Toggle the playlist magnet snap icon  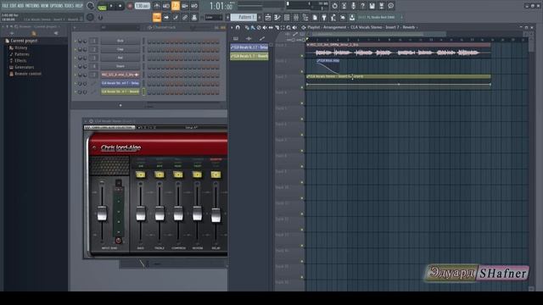238,27
